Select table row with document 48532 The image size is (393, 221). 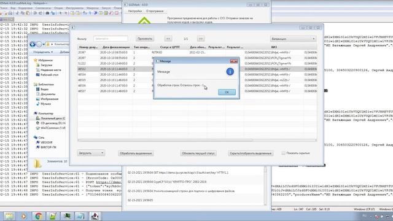pos(197,69)
